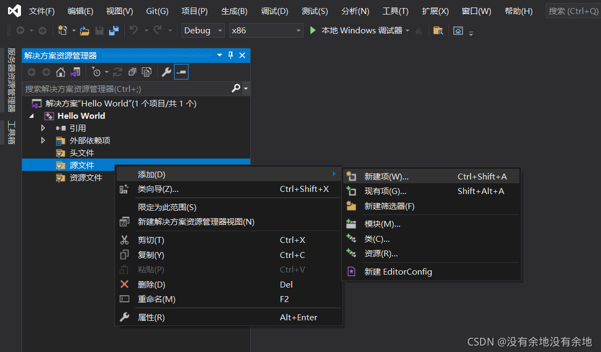Open the 项目(P) menu

(195, 11)
